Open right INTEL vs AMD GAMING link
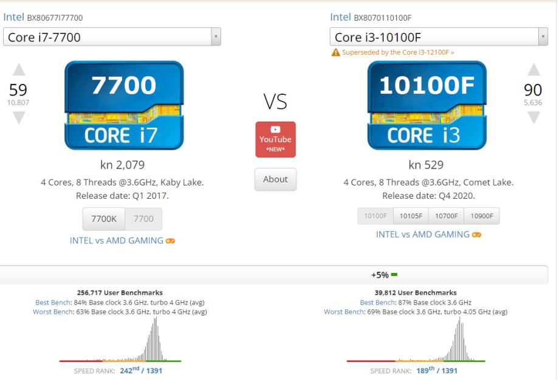Viewport: 559px width, 380px height. (422, 235)
